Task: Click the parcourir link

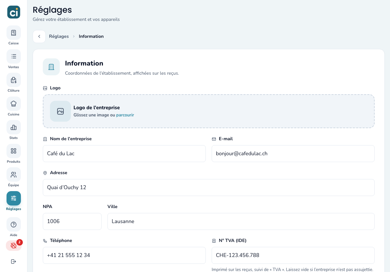Action: click(x=125, y=115)
